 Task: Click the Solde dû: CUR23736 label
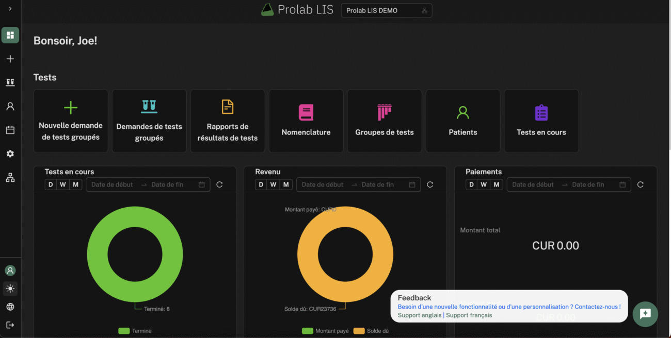[310, 309]
